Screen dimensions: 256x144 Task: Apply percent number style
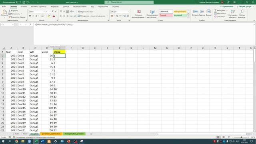point(117,16)
